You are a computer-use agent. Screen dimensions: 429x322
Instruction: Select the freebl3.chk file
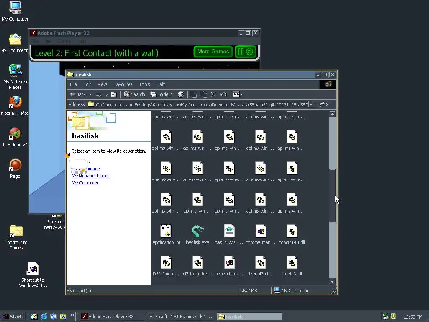pyautogui.click(x=260, y=266)
